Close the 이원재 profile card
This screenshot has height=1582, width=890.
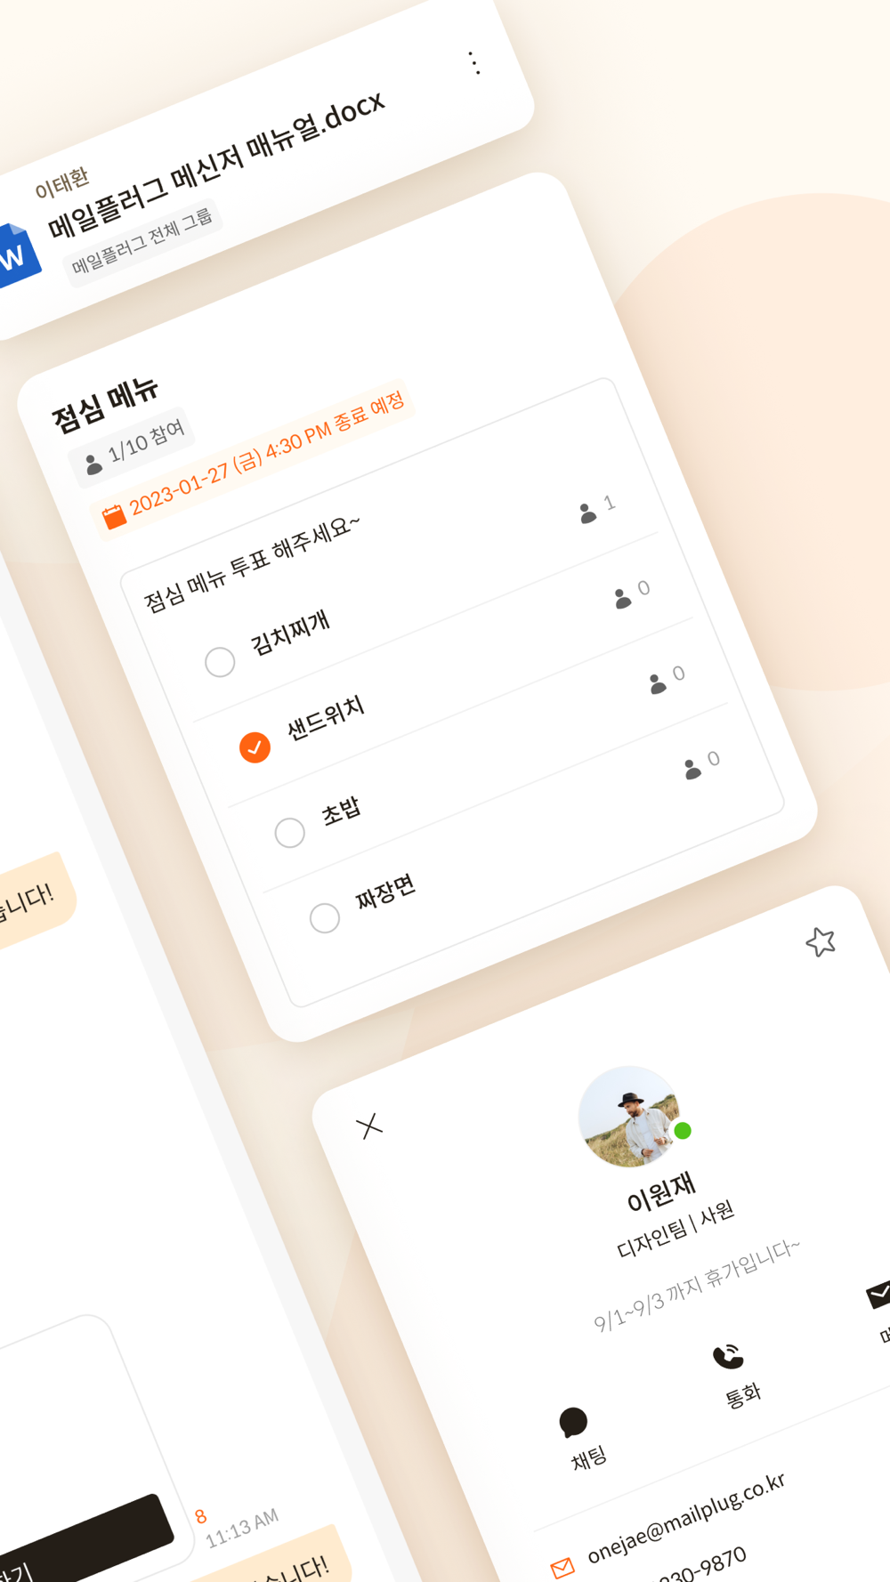[x=369, y=1126]
